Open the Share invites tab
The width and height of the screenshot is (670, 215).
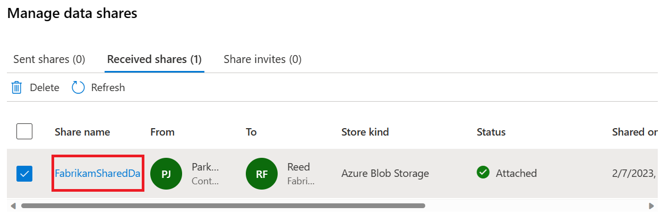click(x=262, y=59)
